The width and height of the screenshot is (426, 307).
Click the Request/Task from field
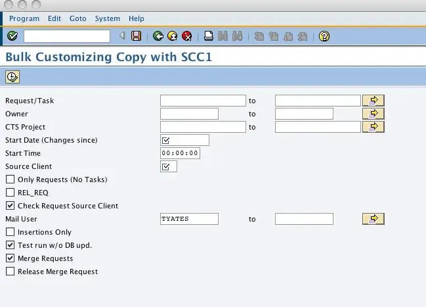click(203, 101)
